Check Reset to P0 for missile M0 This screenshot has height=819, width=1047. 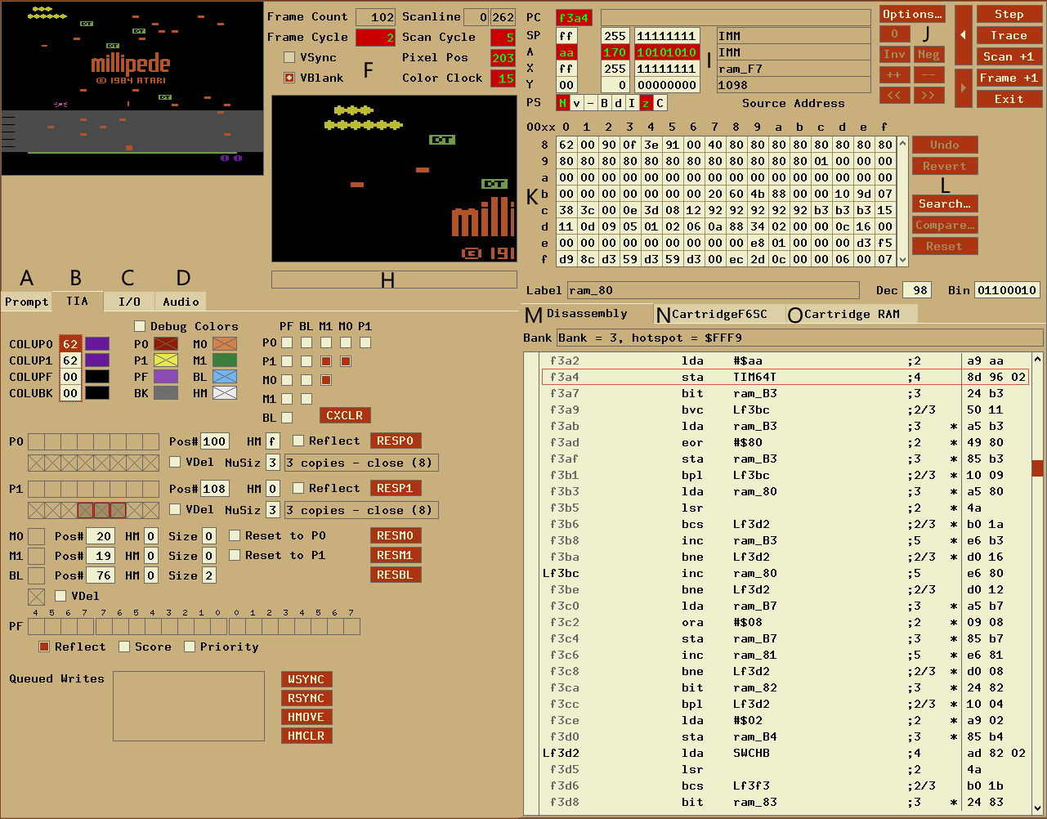point(235,535)
